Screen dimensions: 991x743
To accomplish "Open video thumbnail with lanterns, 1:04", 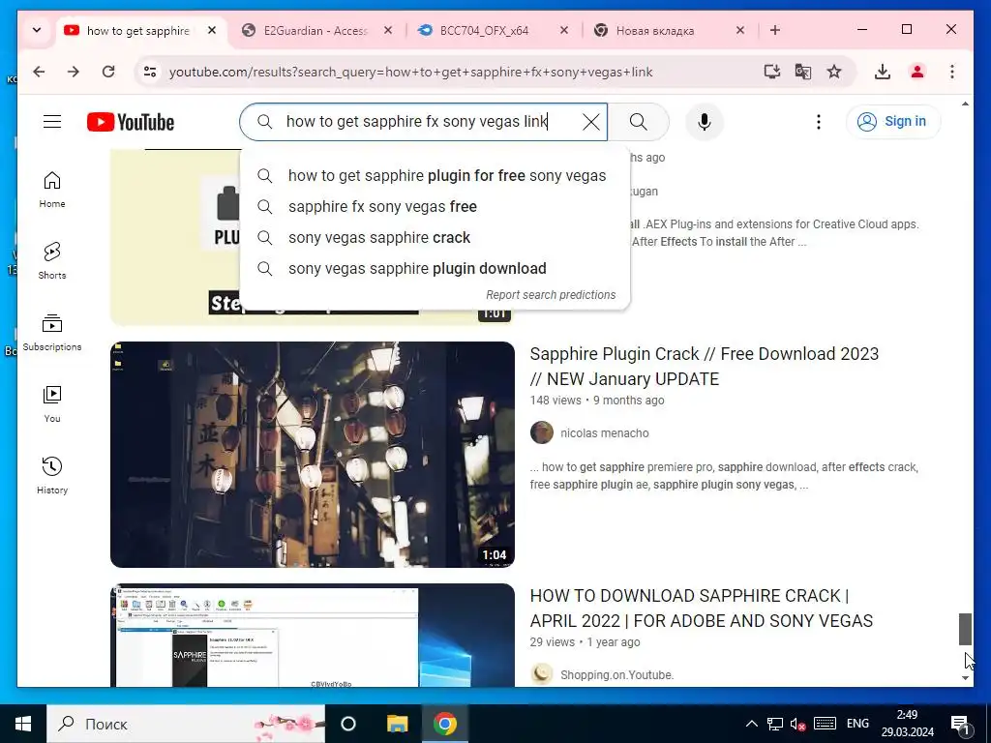I will point(313,455).
